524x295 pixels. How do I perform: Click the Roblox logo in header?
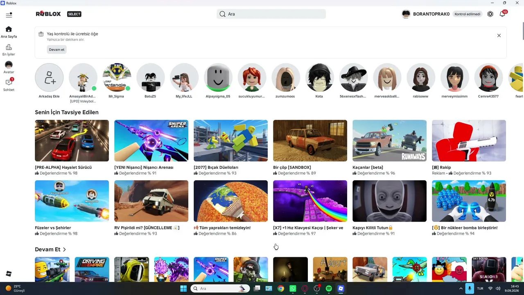coord(48,14)
